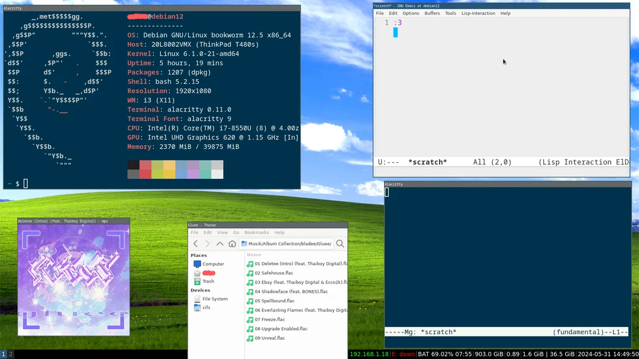
Task: Open the Buffers menu in Emacs
Action: click(x=431, y=13)
